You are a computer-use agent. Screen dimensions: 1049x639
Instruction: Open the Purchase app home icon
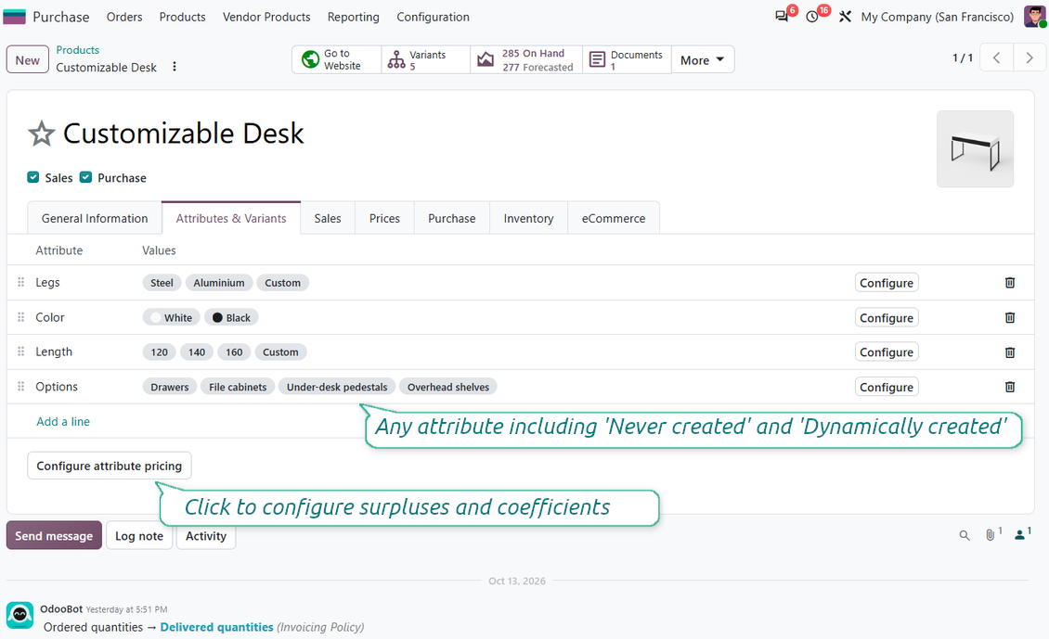[x=14, y=17]
